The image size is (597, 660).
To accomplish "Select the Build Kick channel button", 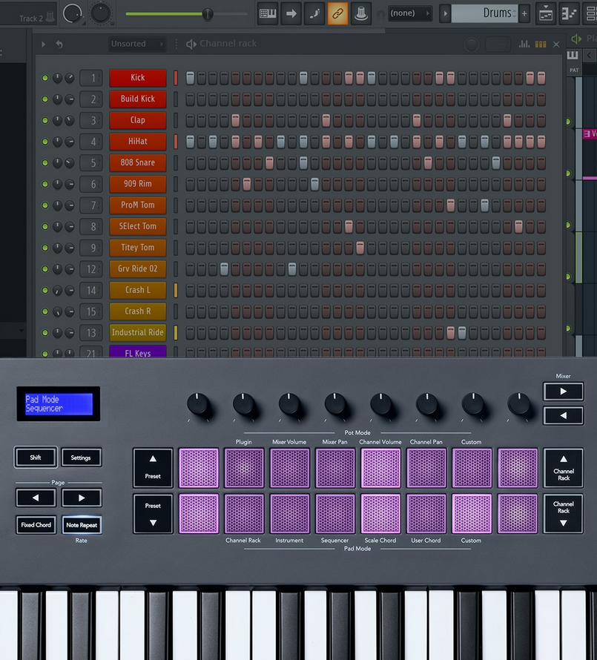I will tap(138, 99).
